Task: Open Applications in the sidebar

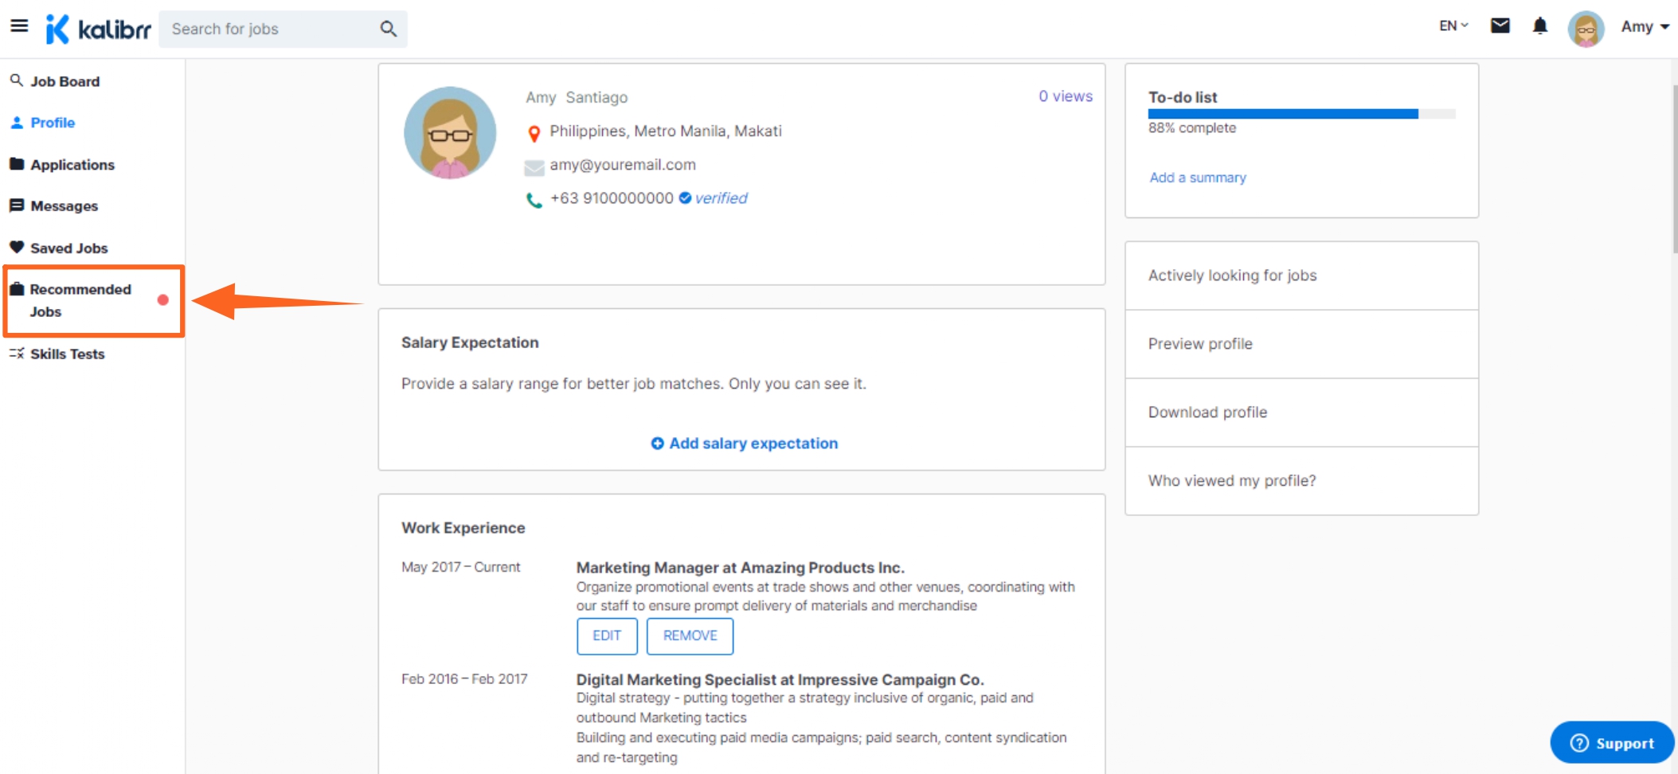Action: click(72, 165)
